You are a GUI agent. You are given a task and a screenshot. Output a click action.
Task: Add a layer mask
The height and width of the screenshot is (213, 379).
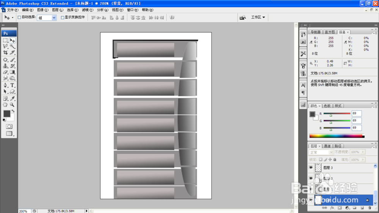340,208
